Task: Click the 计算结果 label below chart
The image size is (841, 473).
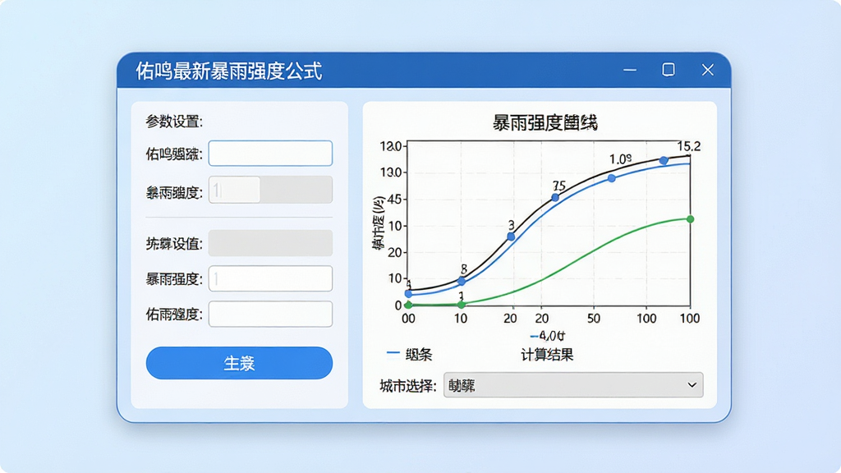Action: [547, 355]
